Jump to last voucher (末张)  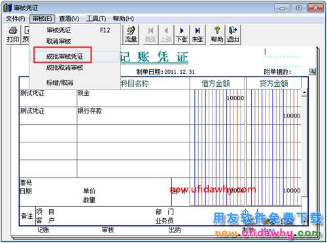coord(198,35)
